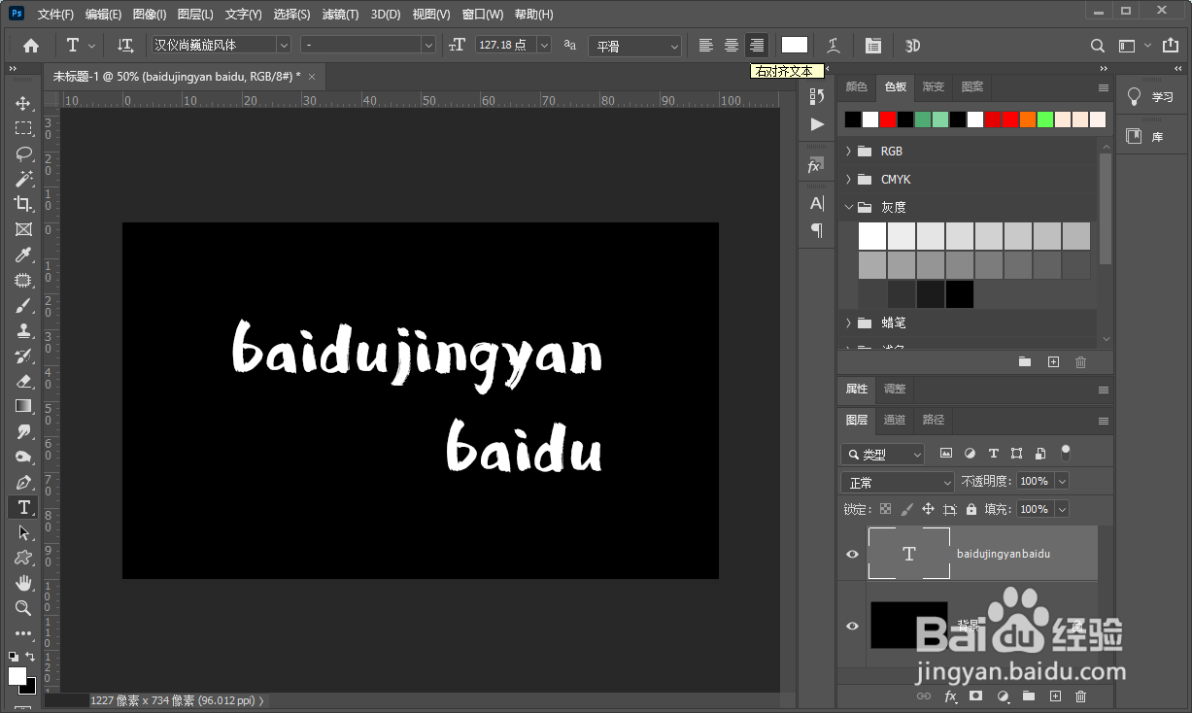Center align text
Image resolution: width=1192 pixels, height=713 pixels.
732,45
